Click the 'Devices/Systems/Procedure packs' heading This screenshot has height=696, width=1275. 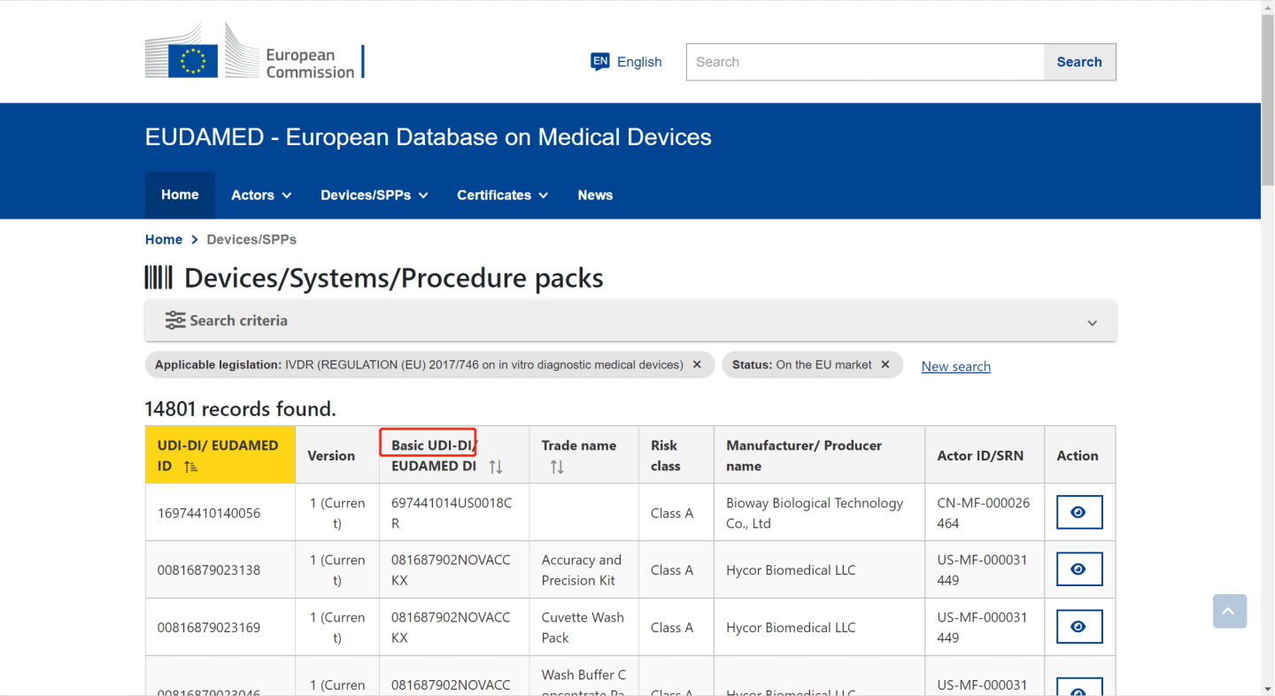click(x=394, y=278)
